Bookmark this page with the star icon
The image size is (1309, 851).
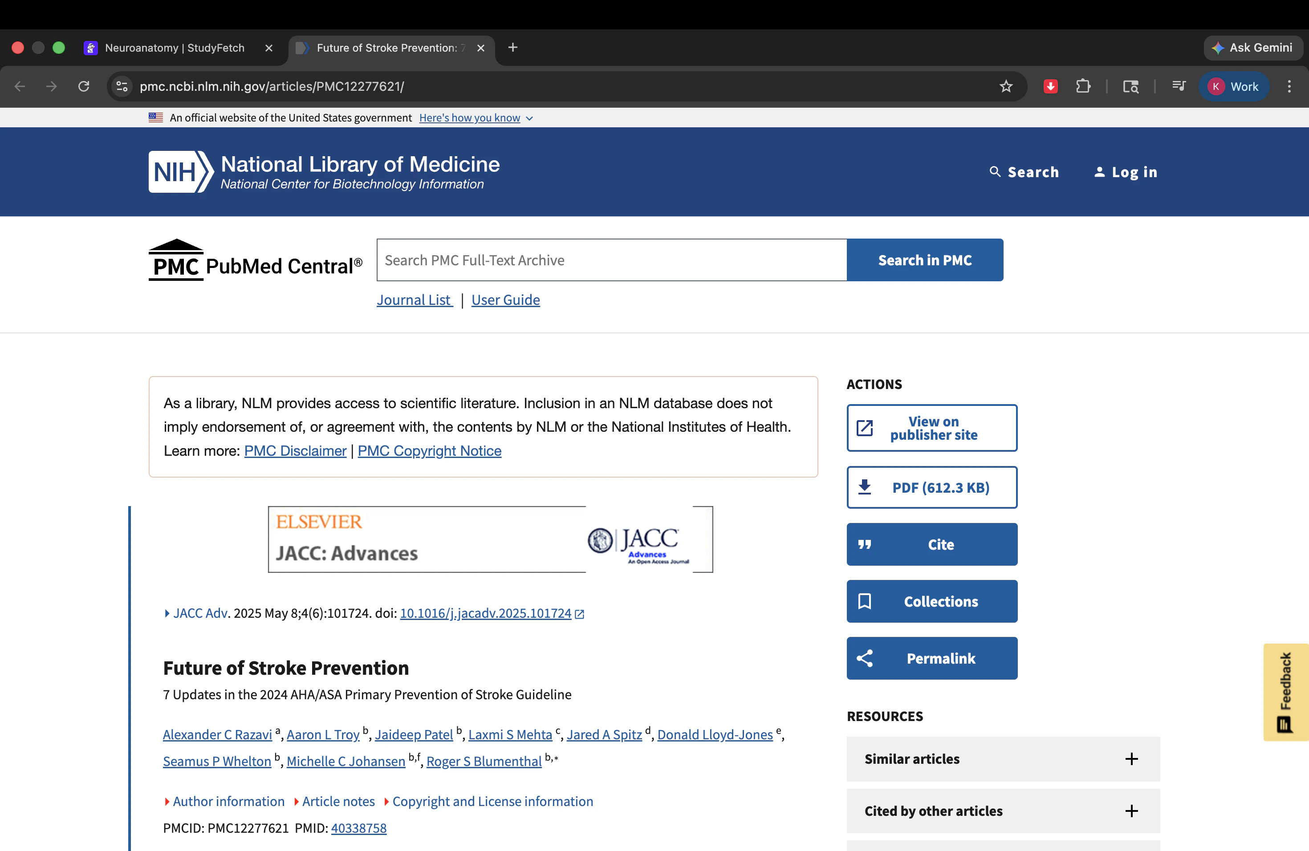(x=1006, y=86)
